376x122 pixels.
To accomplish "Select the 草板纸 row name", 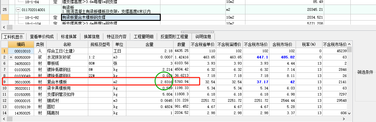I will pos(67,63).
